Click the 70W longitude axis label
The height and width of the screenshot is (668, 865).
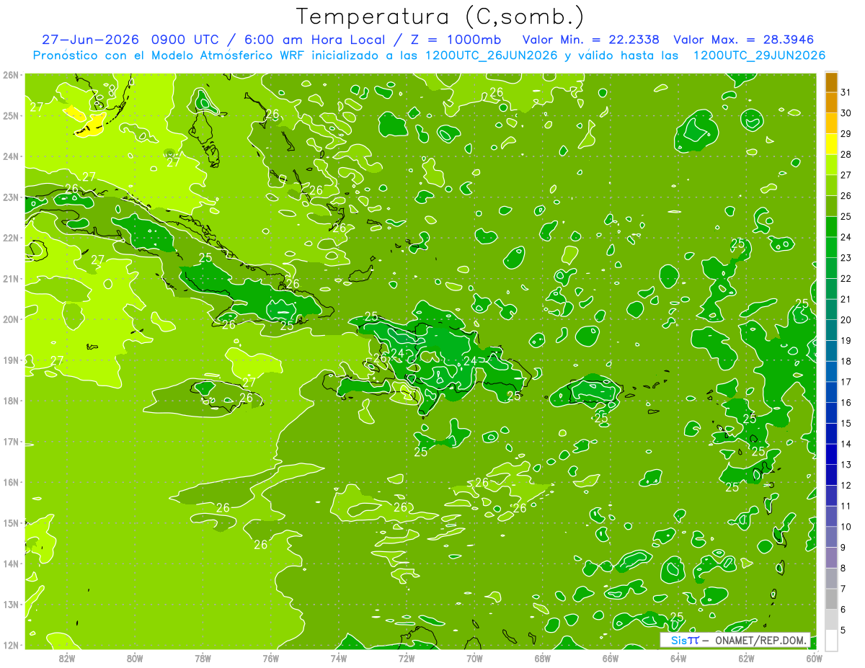pyautogui.click(x=474, y=658)
